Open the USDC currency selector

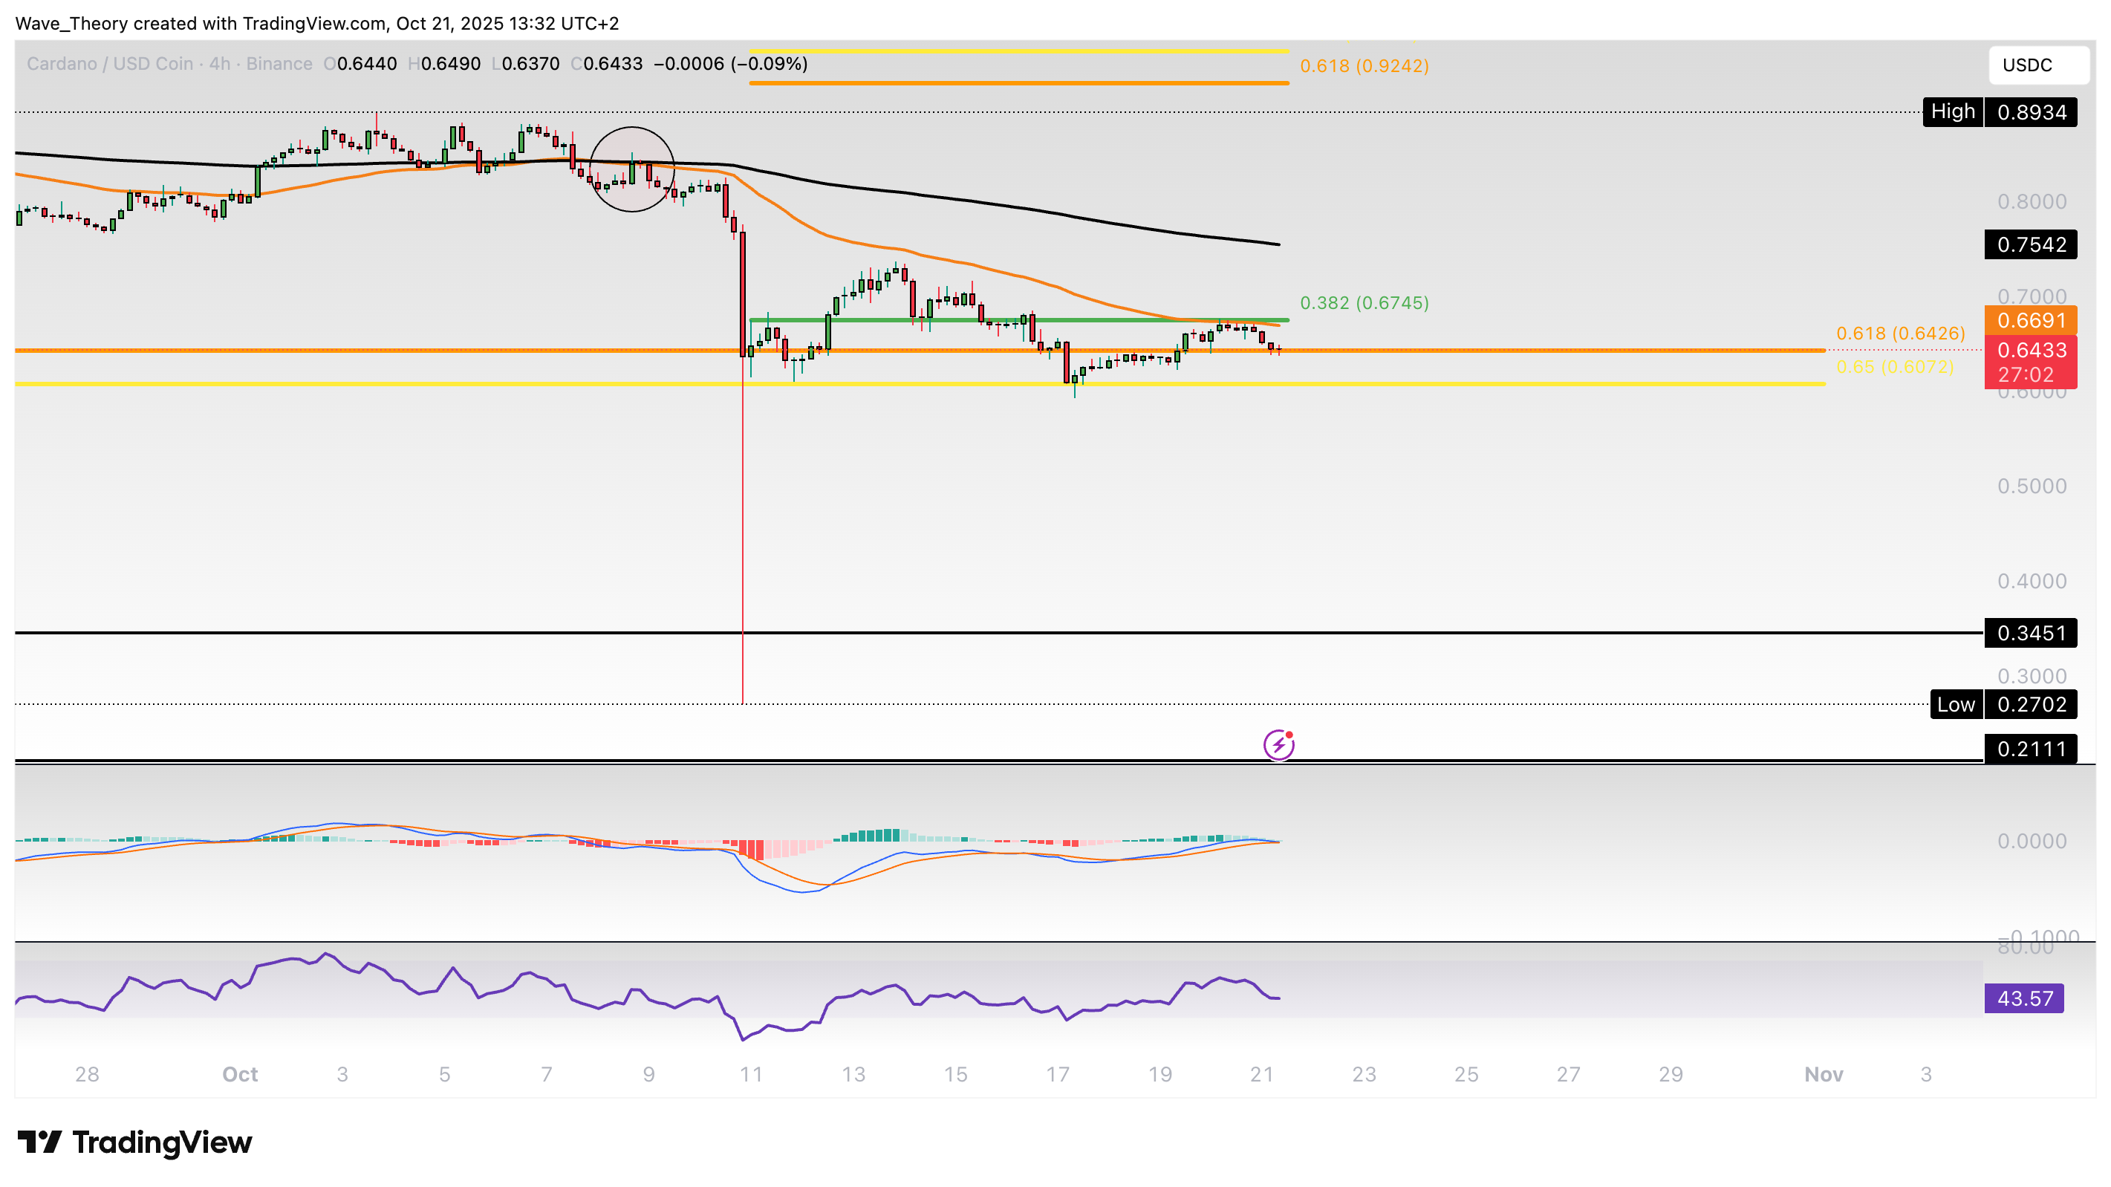point(2037,65)
